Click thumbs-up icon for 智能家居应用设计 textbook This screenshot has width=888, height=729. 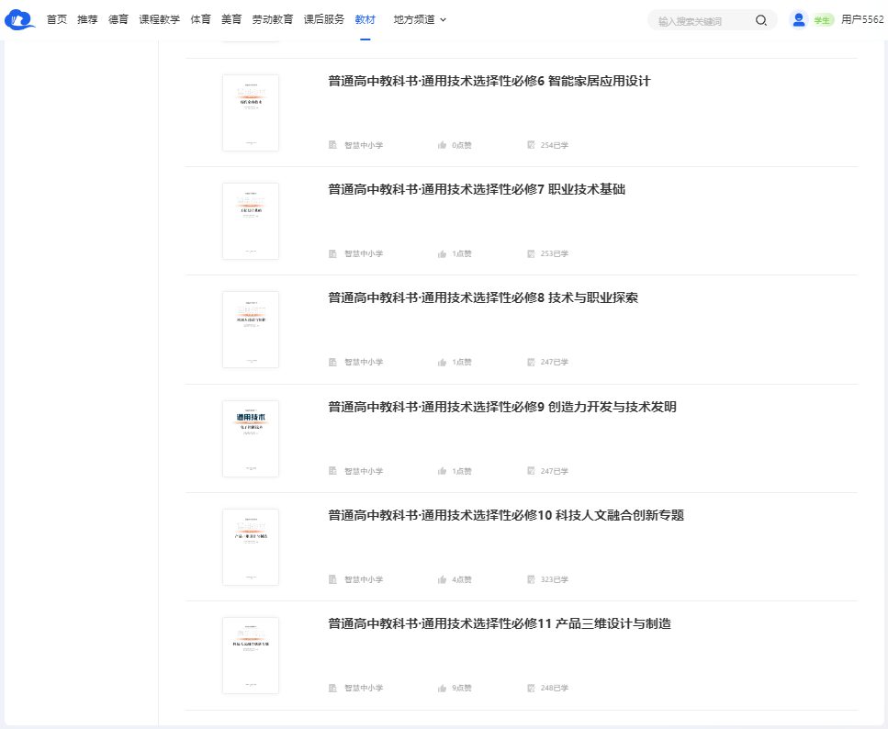click(x=443, y=145)
